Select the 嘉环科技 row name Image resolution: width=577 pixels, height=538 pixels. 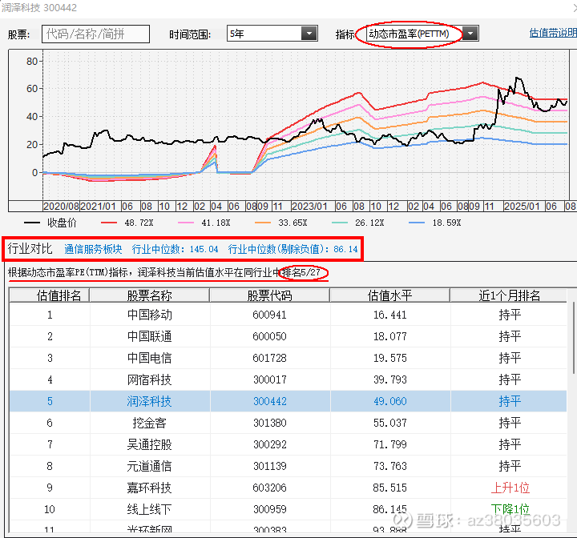149,488
